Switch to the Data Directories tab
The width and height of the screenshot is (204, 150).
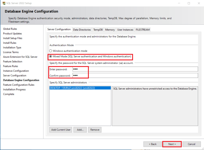coord(82,30)
